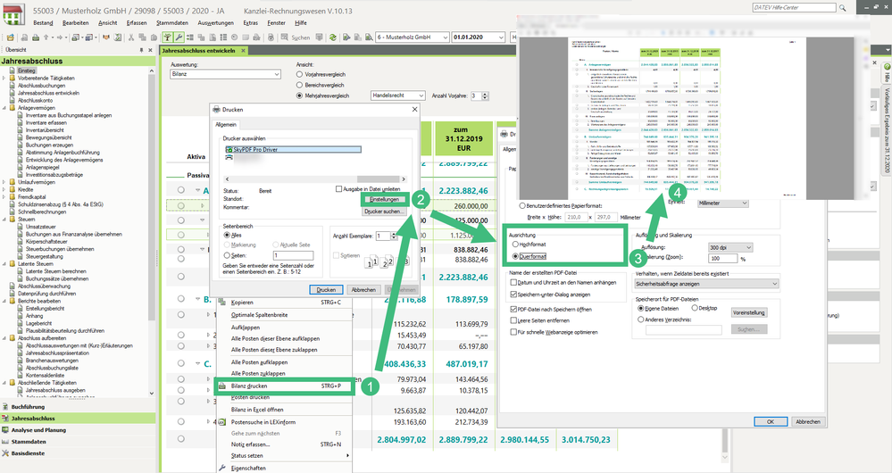Image resolution: width=892 pixels, height=473 pixels.
Task: Open the Bestand menu
Action: pos(43,22)
